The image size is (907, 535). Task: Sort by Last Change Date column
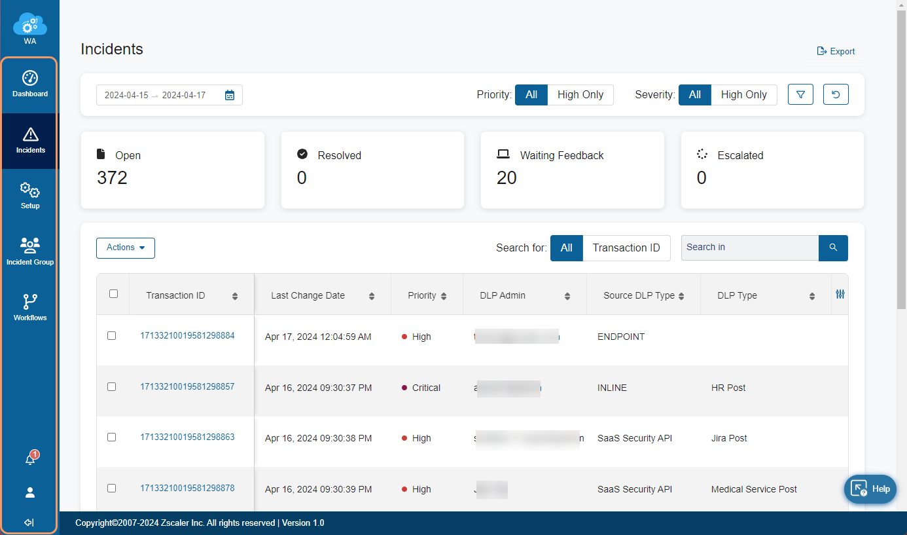click(371, 296)
